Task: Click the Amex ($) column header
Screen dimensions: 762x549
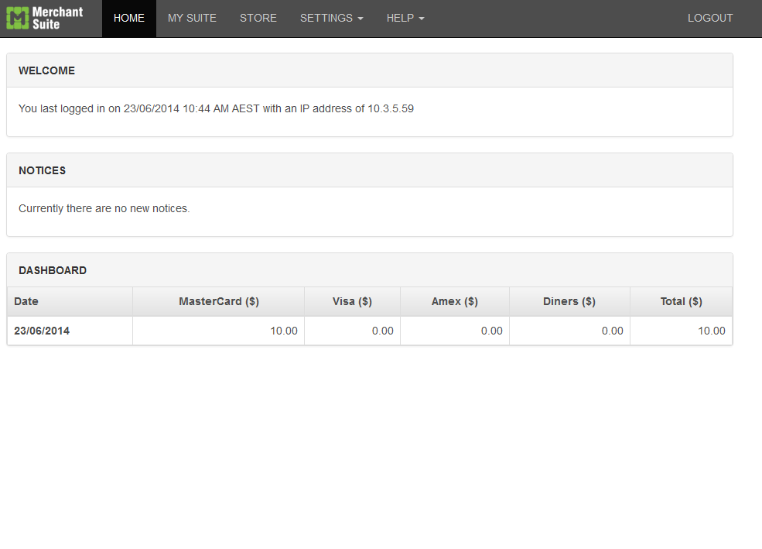Action: 455,301
